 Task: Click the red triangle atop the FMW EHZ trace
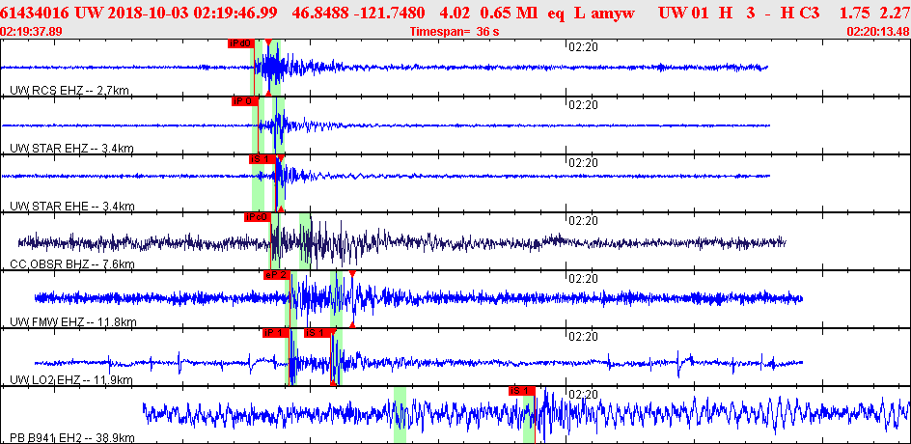352,274
